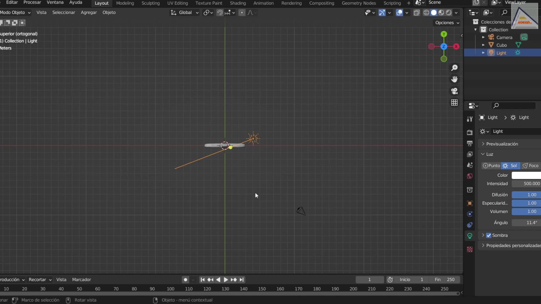Switch to the Shading workspace tab
The height and width of the screenshot is (304, 541).
tap(238, 3)
